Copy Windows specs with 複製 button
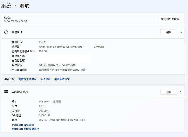The width and height of the screenshot is (188, 137). [x=169, y=92]
